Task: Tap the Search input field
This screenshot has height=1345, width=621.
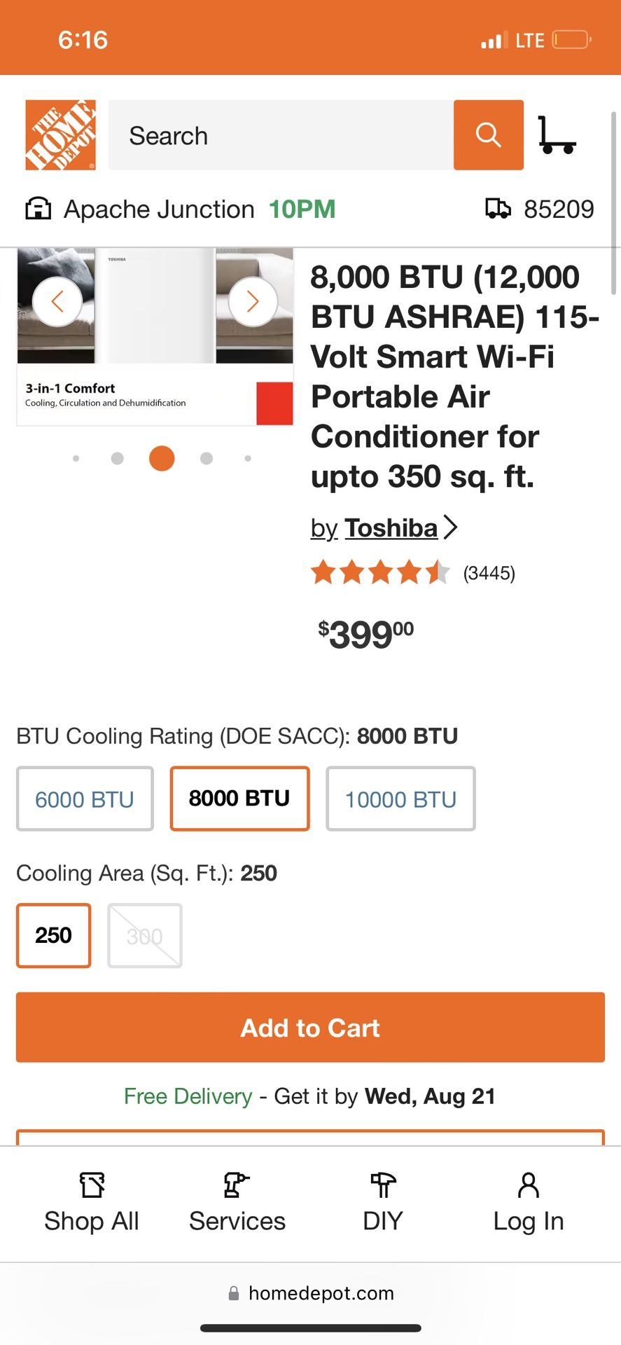Action: [280, 135]
